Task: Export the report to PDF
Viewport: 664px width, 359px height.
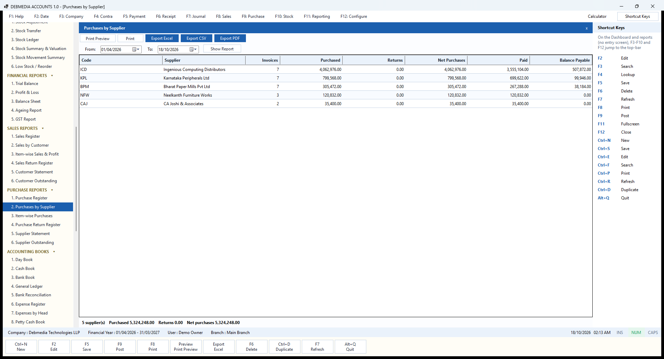Action: [230, 38]
